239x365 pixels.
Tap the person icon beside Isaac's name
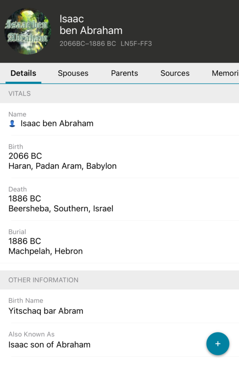tap(12, 124)
